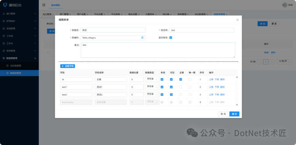Uncheck the 是否有效 checkbox
Screen dimensions: 296x145
click(x=171, y=38)
